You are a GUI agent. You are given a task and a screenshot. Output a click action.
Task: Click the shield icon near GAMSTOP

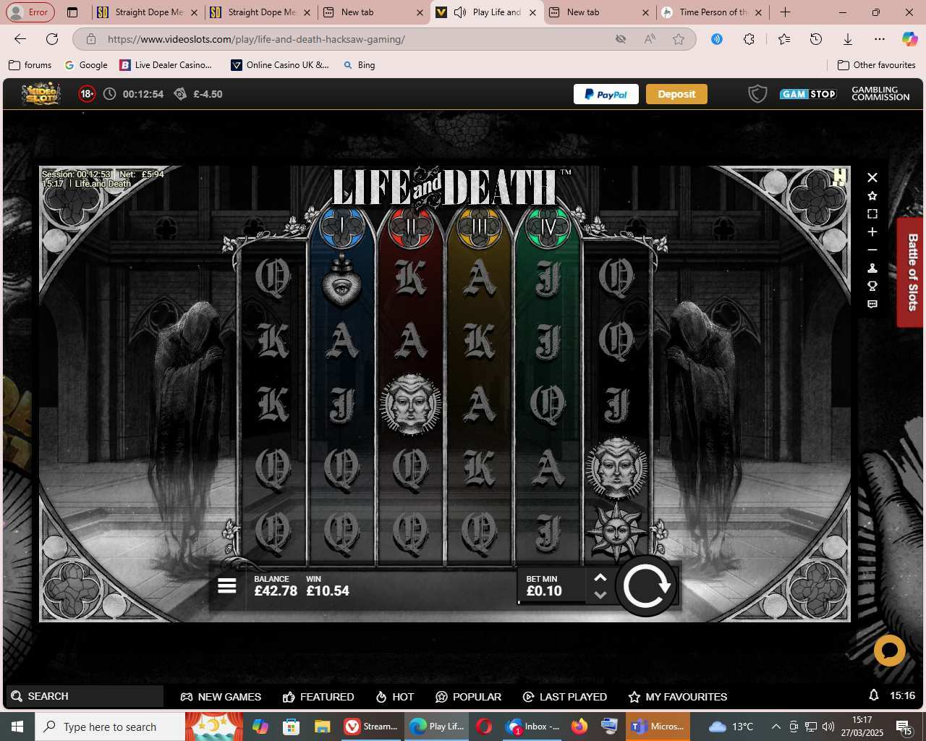coord(757,94)
